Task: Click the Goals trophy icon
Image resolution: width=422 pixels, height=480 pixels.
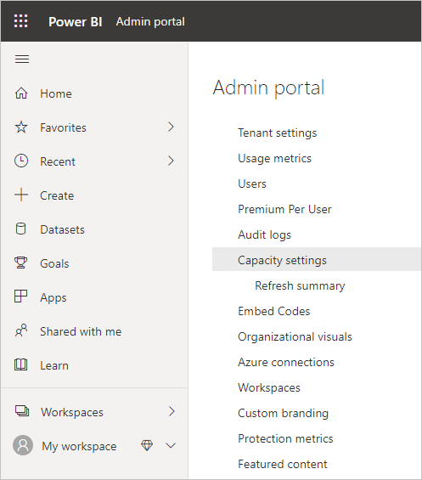Action: (21, 263)
